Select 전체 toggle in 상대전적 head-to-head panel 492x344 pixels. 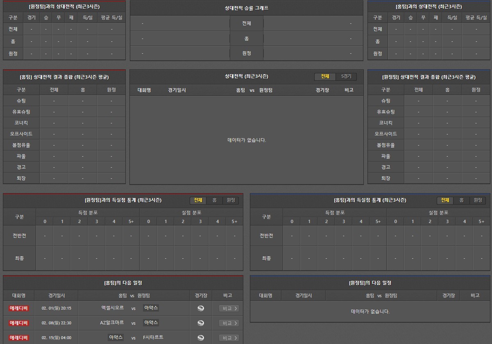(325, 77)
